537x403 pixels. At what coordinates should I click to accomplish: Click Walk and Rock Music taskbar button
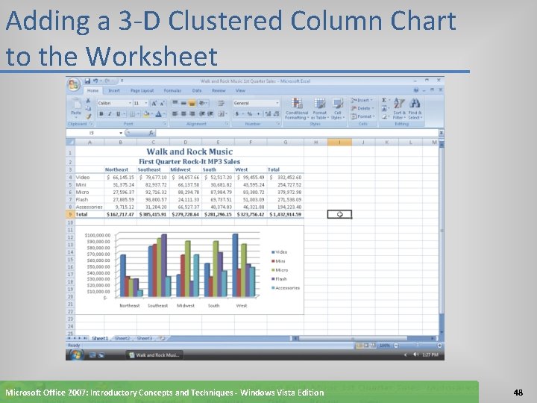154,355
